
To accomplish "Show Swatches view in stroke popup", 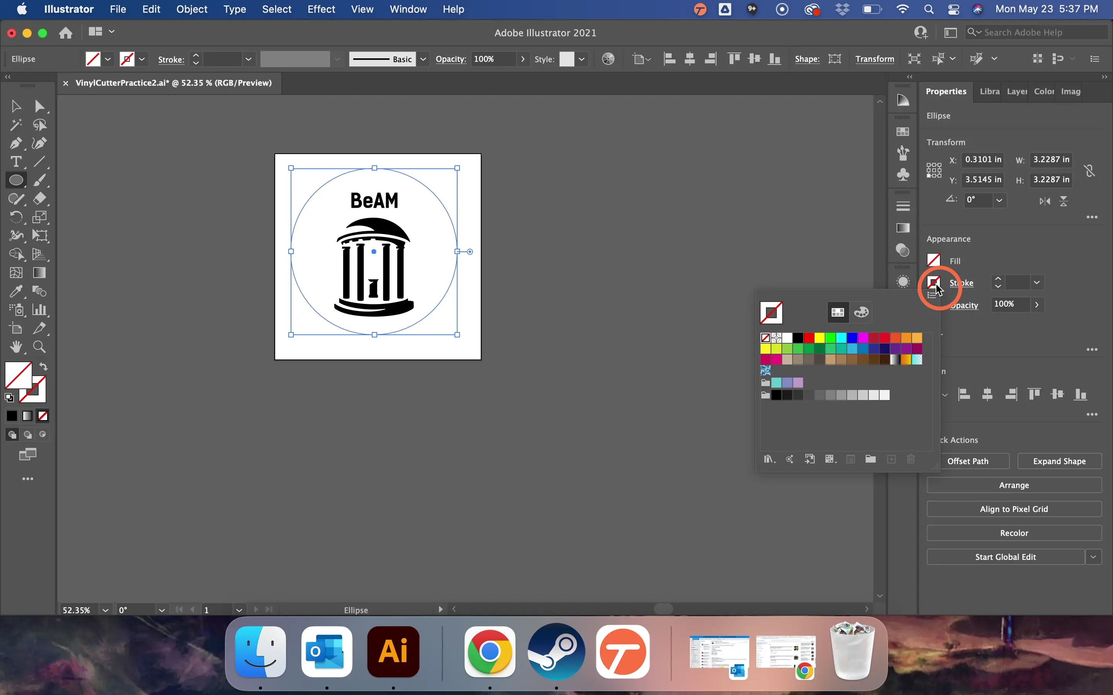I will (x=838, y=312).
